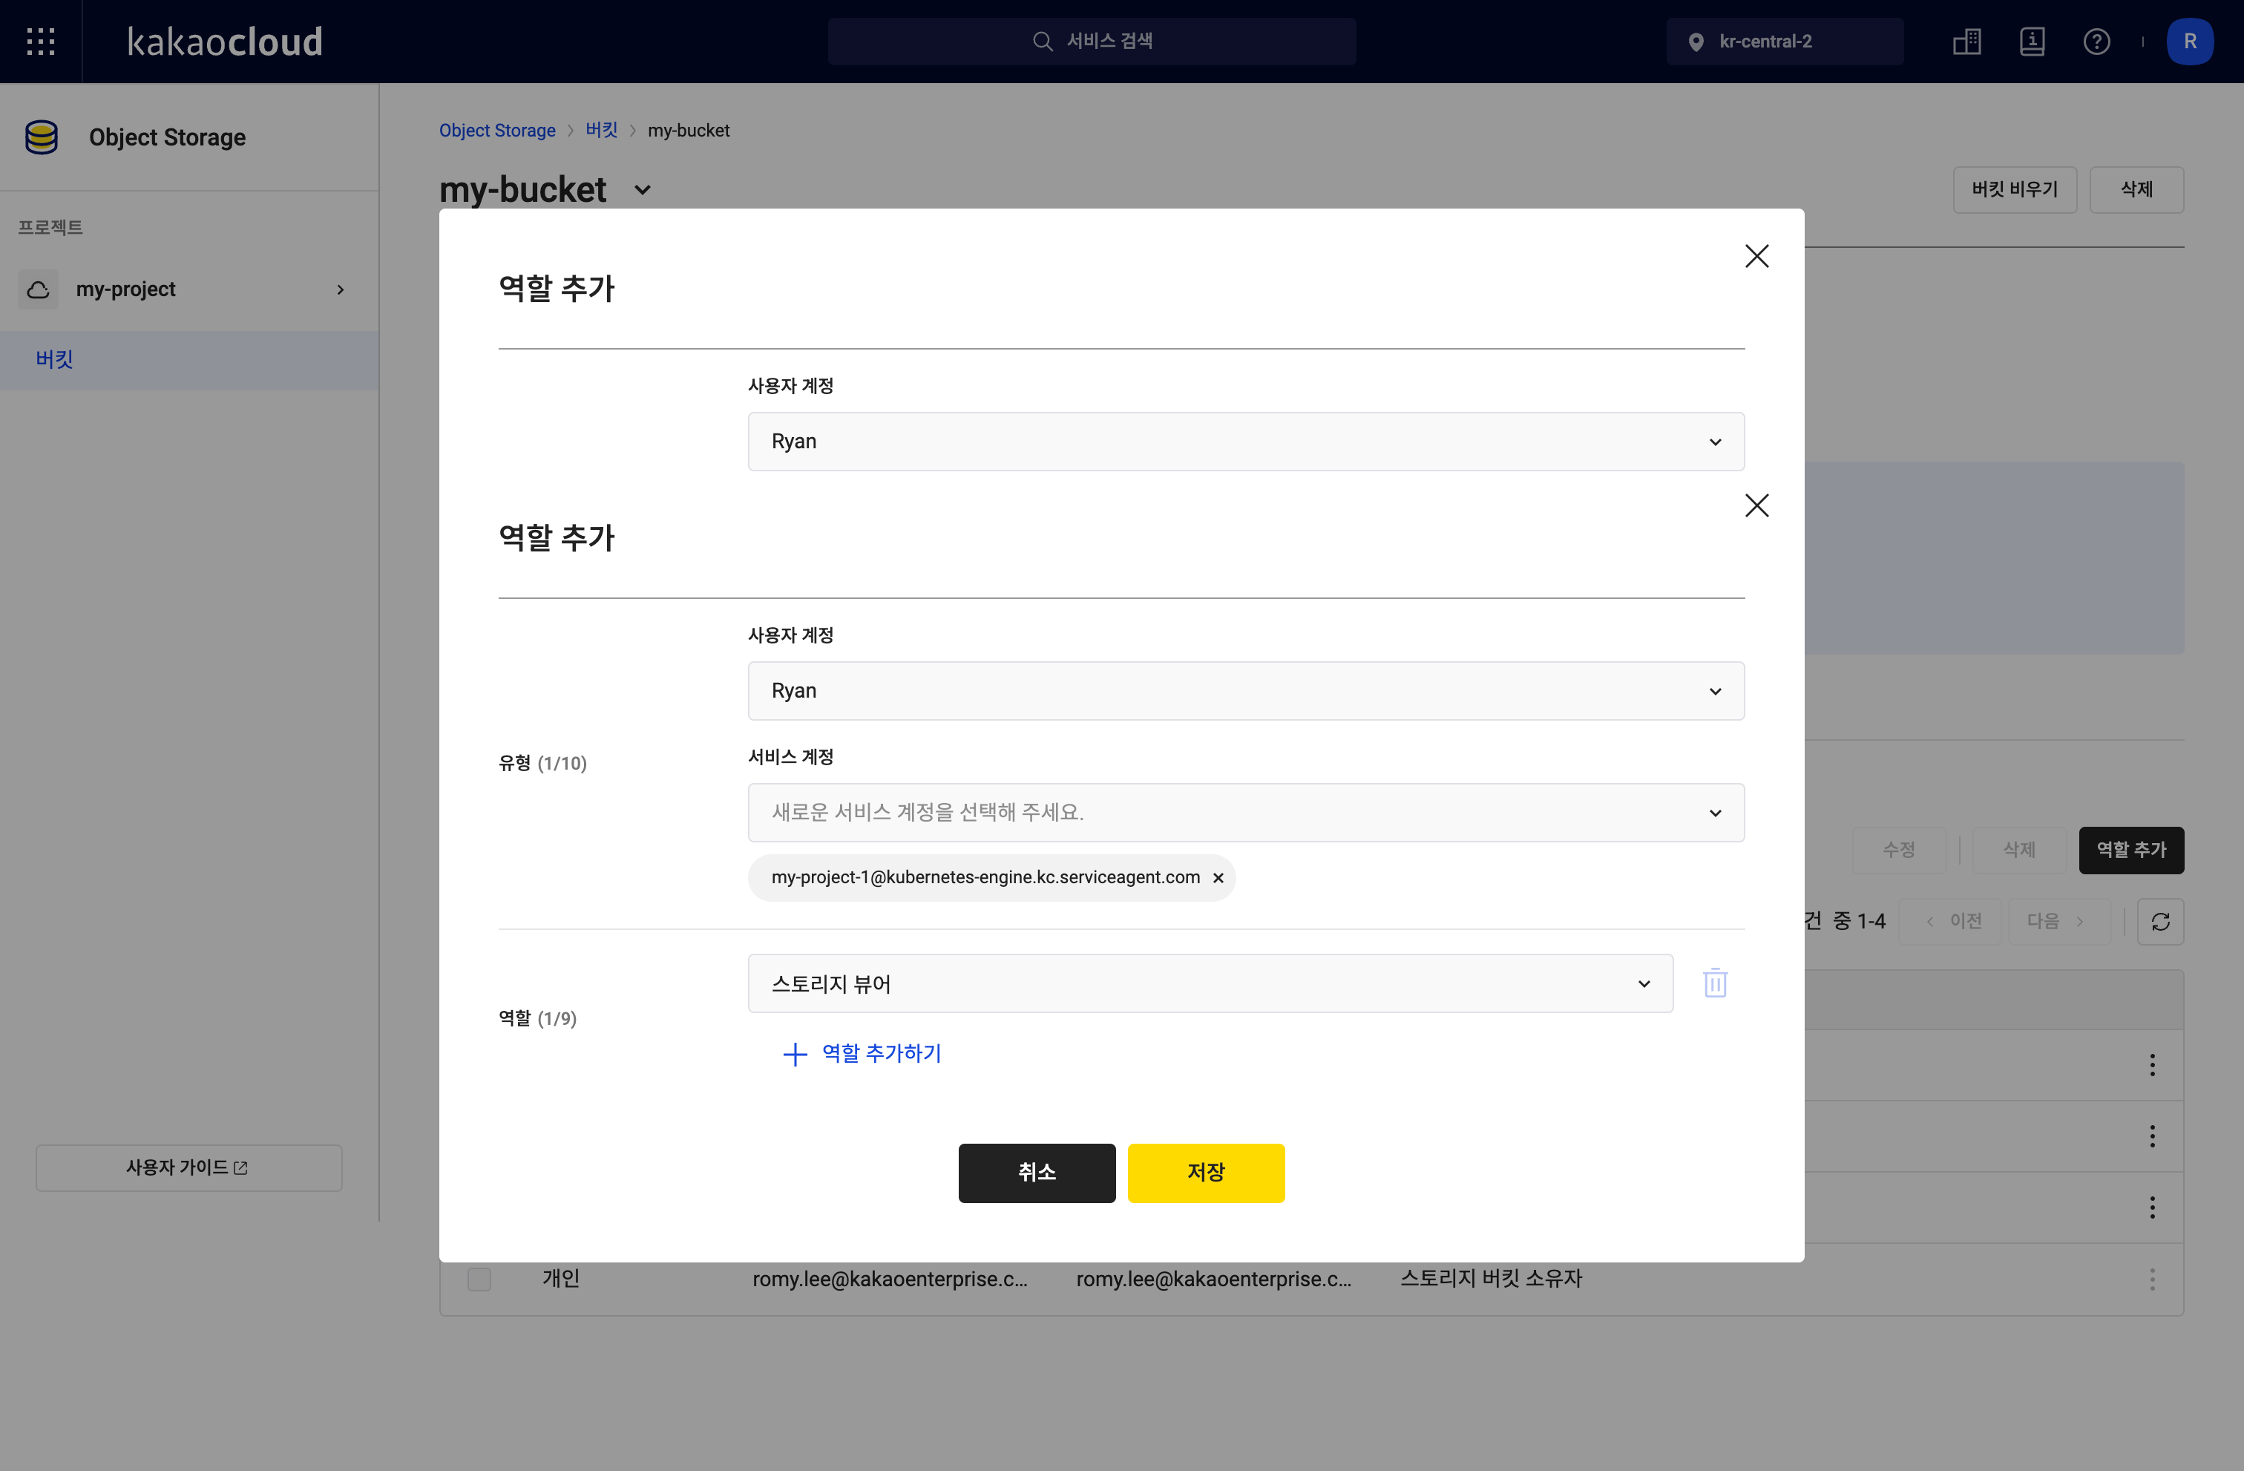Remove the my-project-1 service account chip
Screen dimensions: 2244x1471
click(x=1218, y=878)
